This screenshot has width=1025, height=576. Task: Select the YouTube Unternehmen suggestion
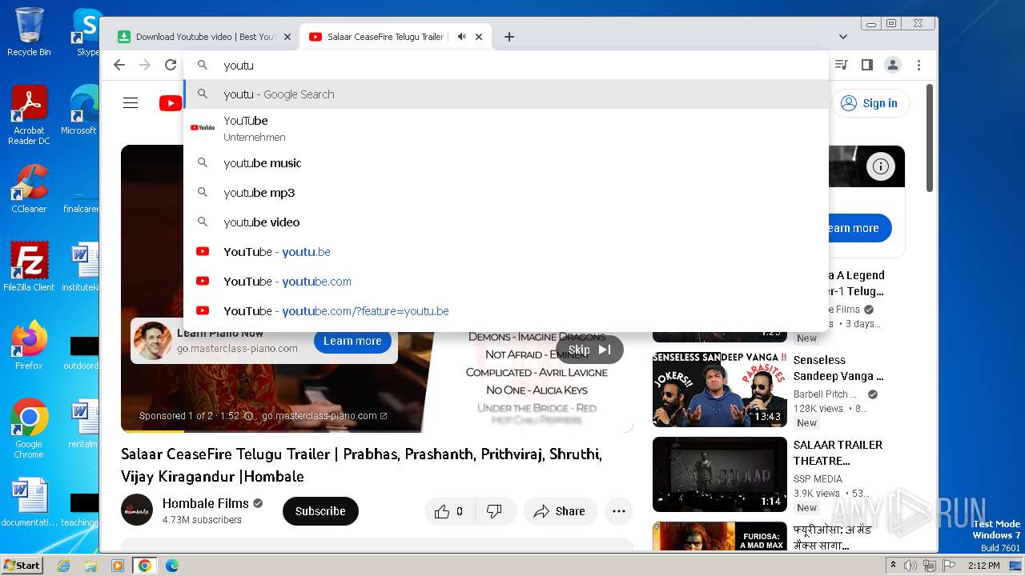[506, 128]
